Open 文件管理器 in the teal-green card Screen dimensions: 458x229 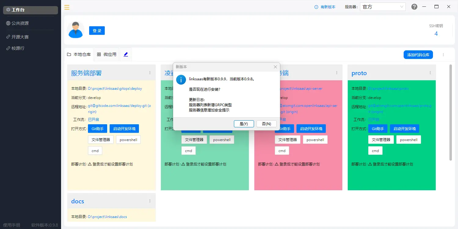(194, 140)
